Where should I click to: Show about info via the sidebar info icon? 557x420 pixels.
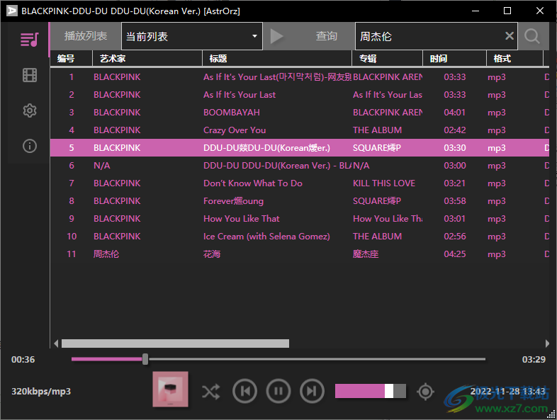pyautogui.click(x=30, y=146)
